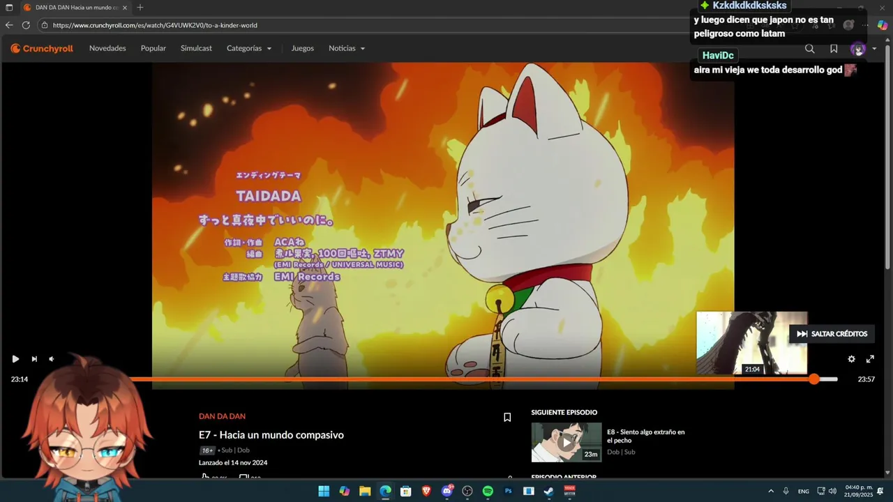The image size is (893, 502).
Task: Open a new browser tab
Action: [x=140, y=7]
